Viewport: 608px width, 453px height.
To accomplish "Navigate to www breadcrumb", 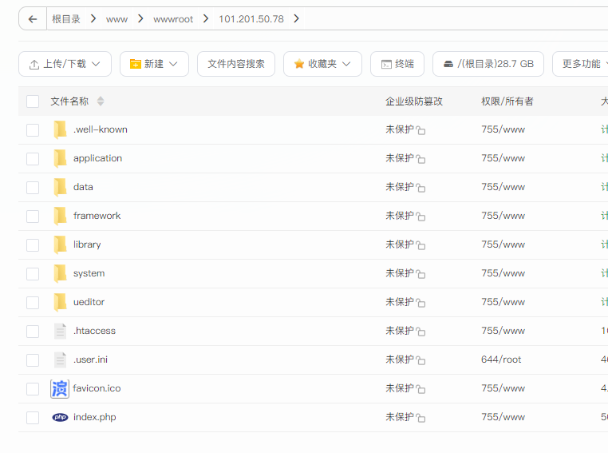I will (116, 19).
